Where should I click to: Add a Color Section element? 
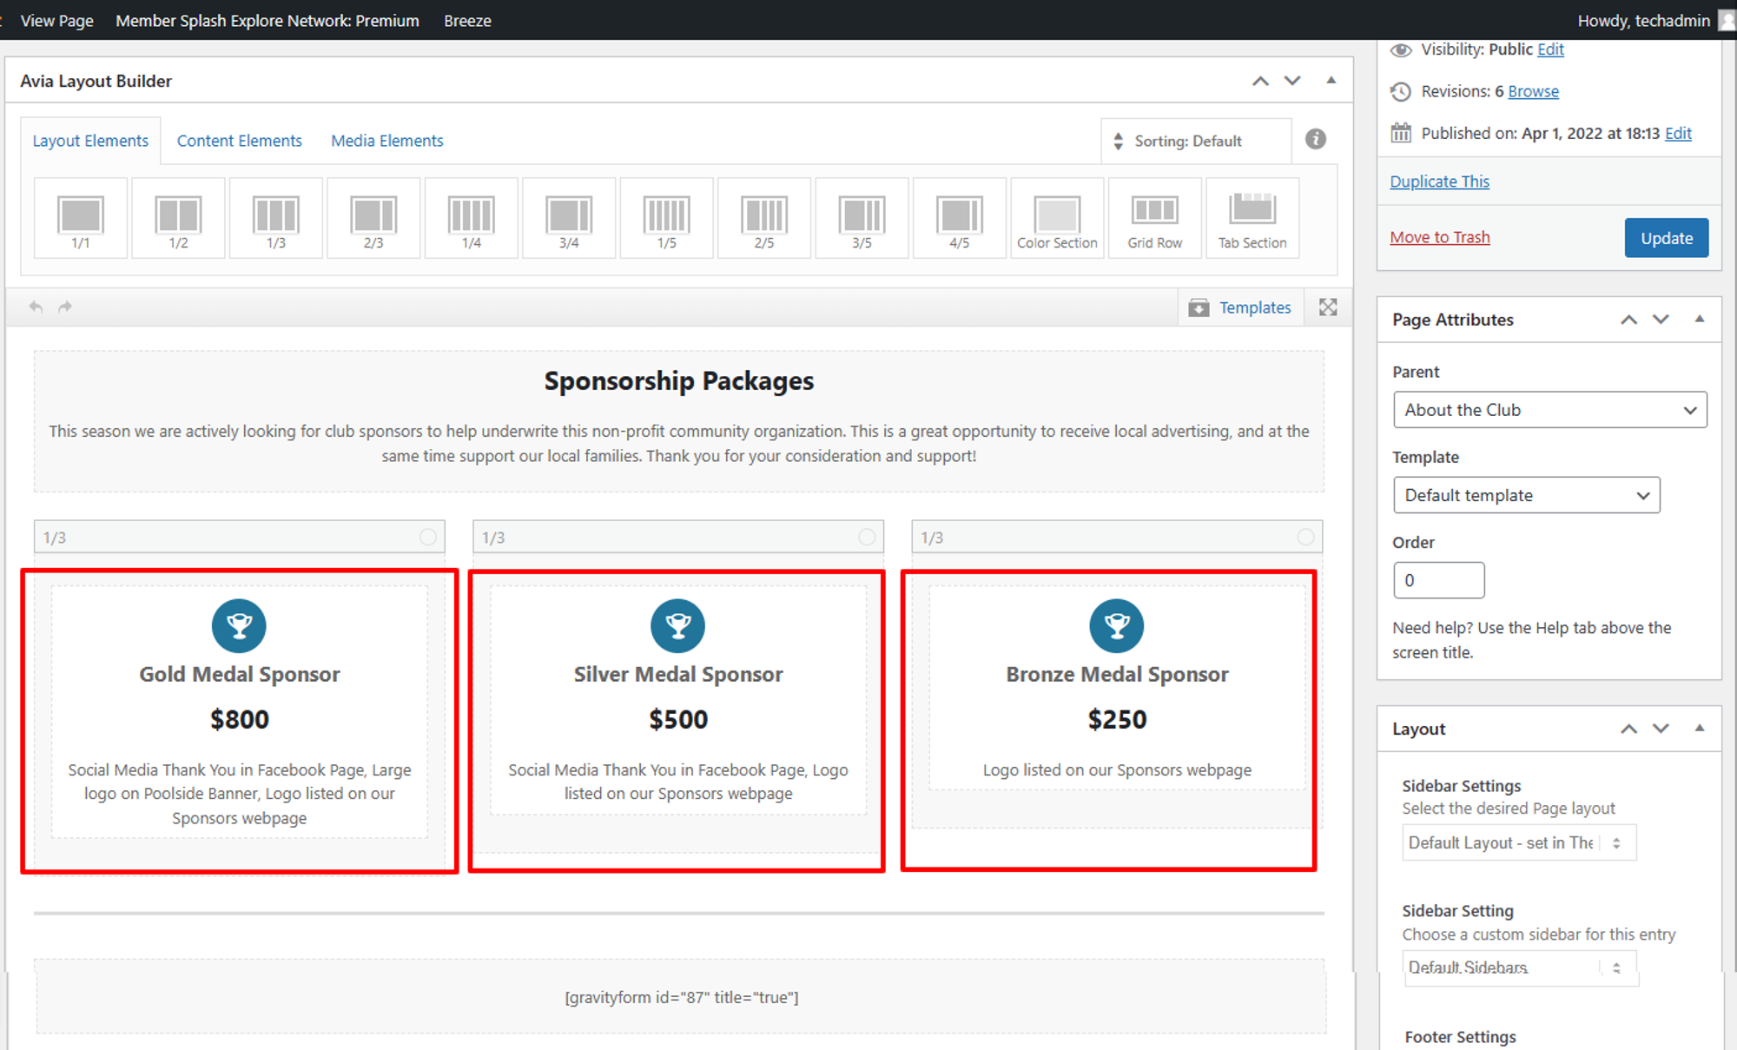click(1057, 218)
